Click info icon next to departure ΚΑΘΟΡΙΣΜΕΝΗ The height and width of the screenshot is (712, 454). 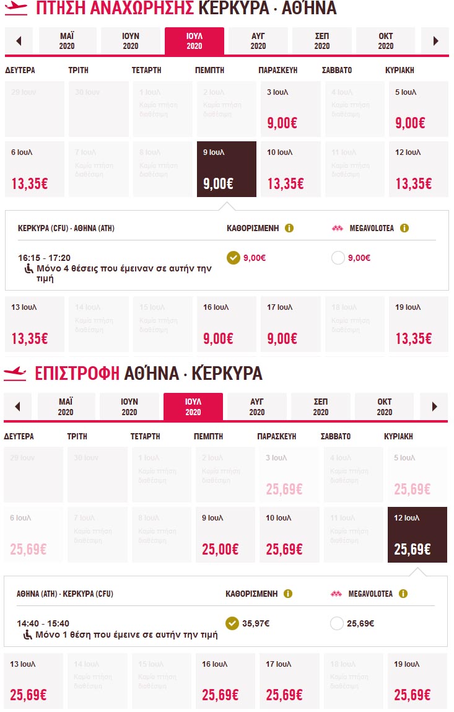tap(289, 228)
